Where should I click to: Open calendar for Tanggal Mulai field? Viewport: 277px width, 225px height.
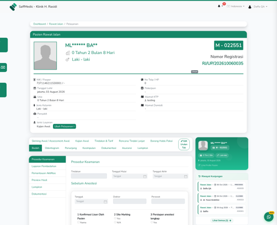click(x=145, y=176)
